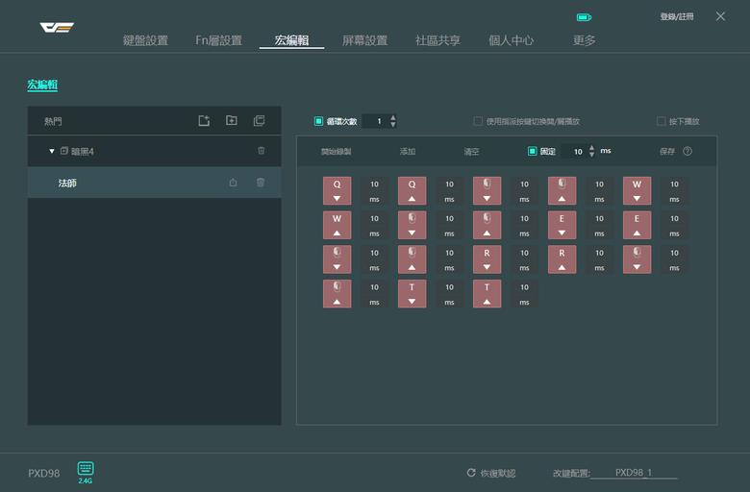Select the 法師 macro row

154,183
